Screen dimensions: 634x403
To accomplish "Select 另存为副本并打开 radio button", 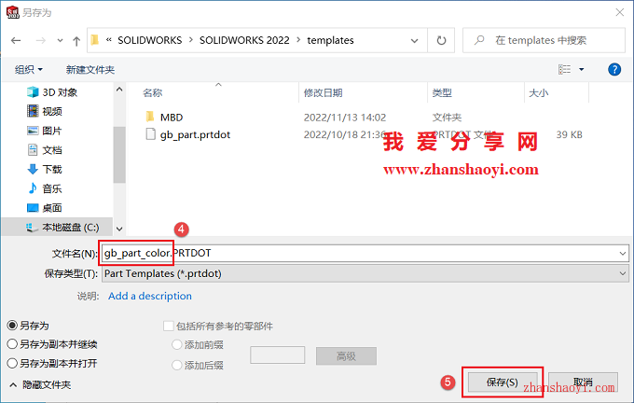I will point(12,363).
